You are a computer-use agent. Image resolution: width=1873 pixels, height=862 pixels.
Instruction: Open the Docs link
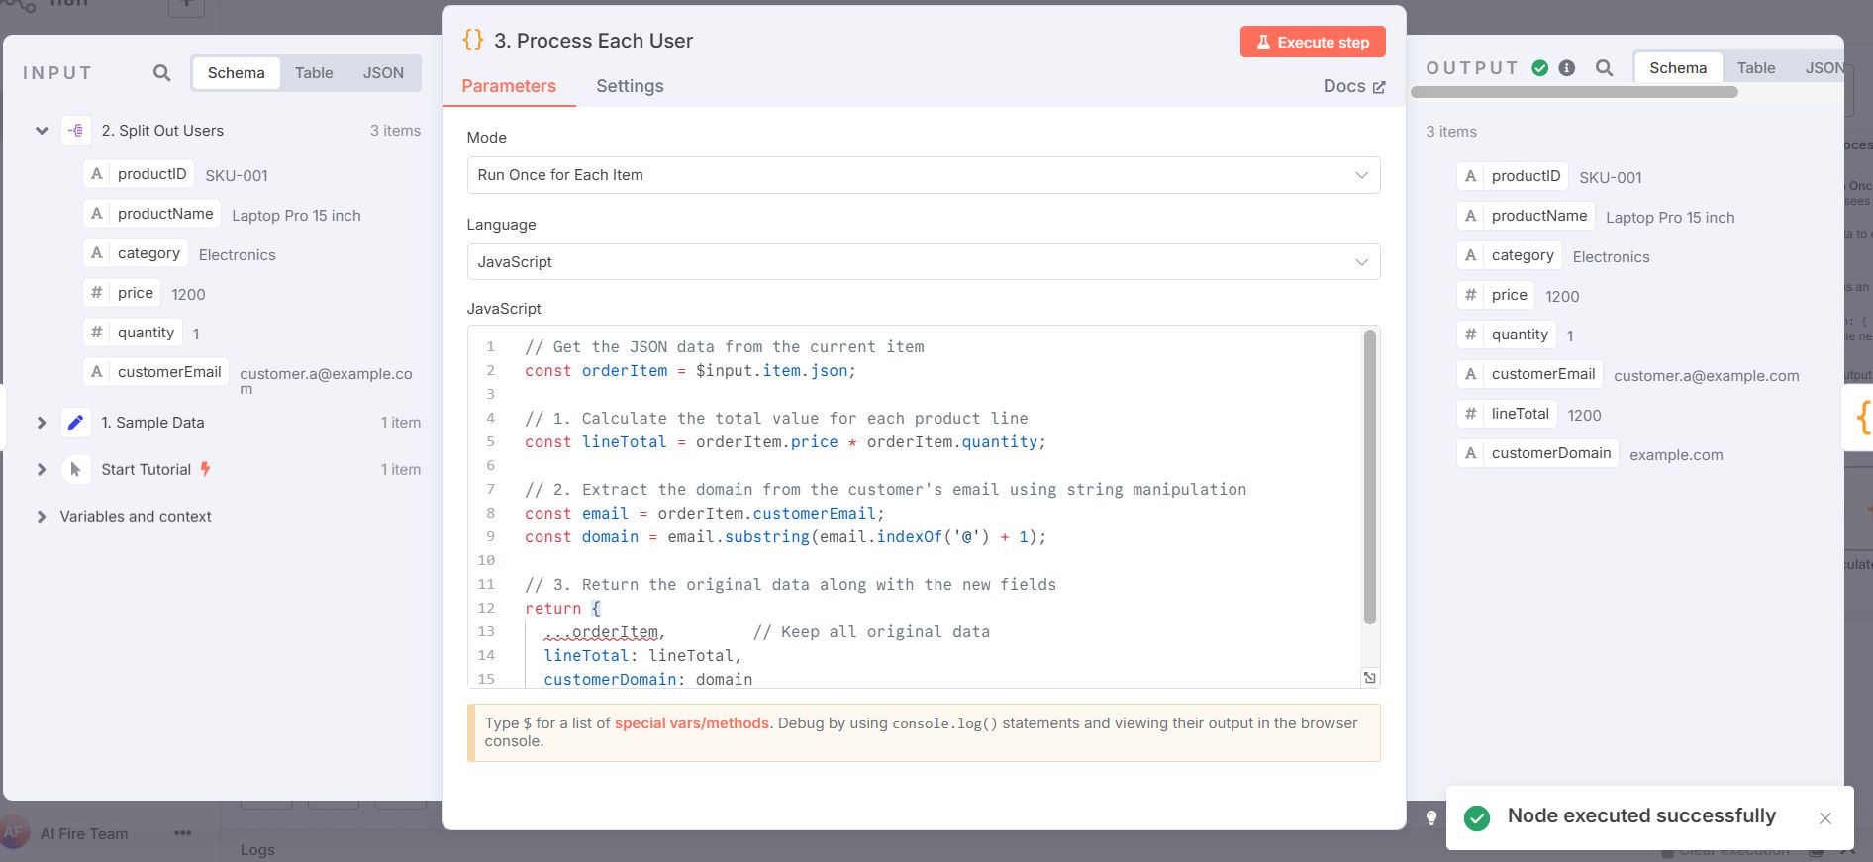1354,86
